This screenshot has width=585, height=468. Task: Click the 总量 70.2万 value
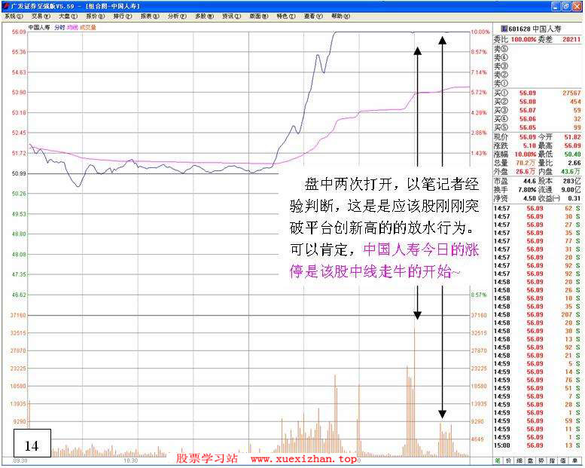click(x=526, y=163)
